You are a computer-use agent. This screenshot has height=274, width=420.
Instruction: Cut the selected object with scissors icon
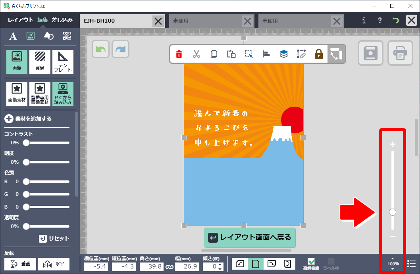[x=197, y=54]
